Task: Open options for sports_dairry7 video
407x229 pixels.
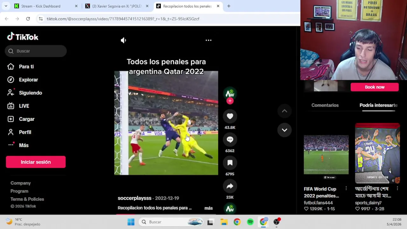Action: [397, 189]
